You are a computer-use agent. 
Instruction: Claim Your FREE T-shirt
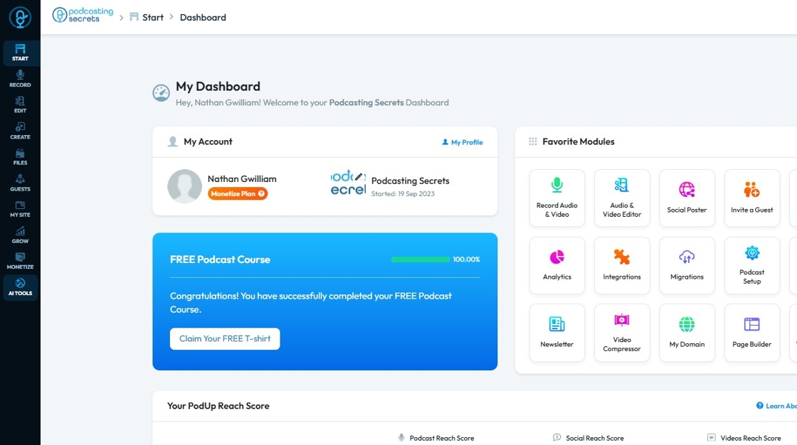coord(225,339)
